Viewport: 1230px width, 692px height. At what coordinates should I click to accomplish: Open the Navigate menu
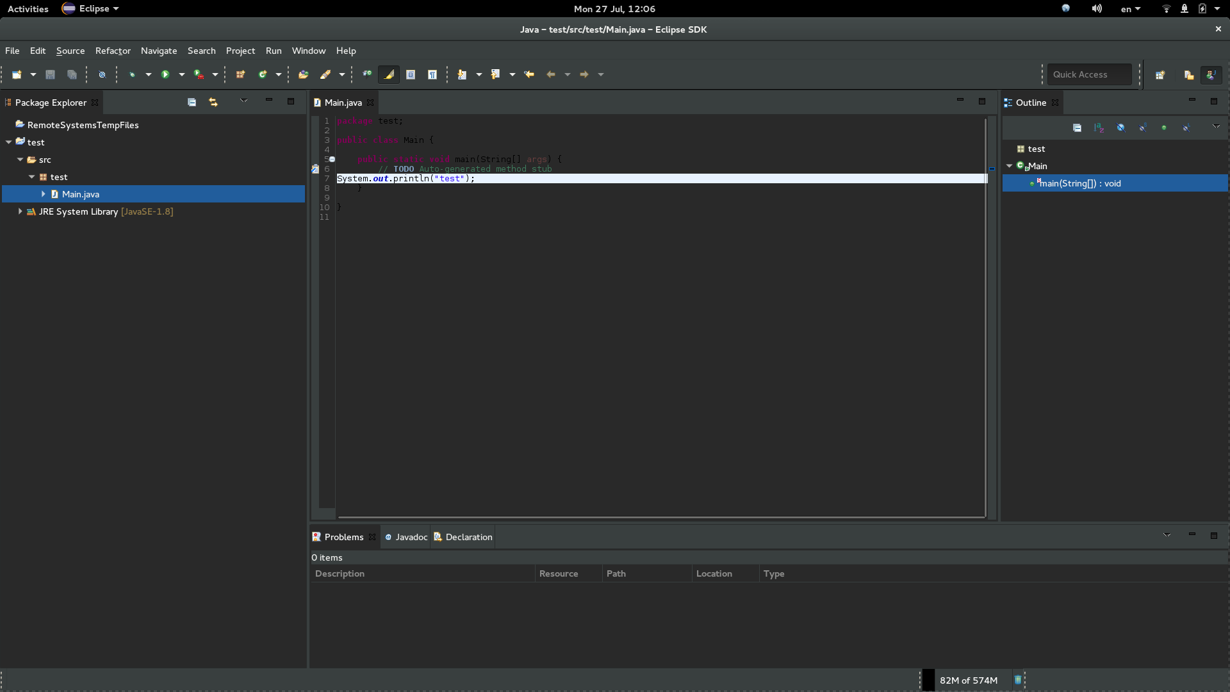pyautogui.click(x=159, y=51)
